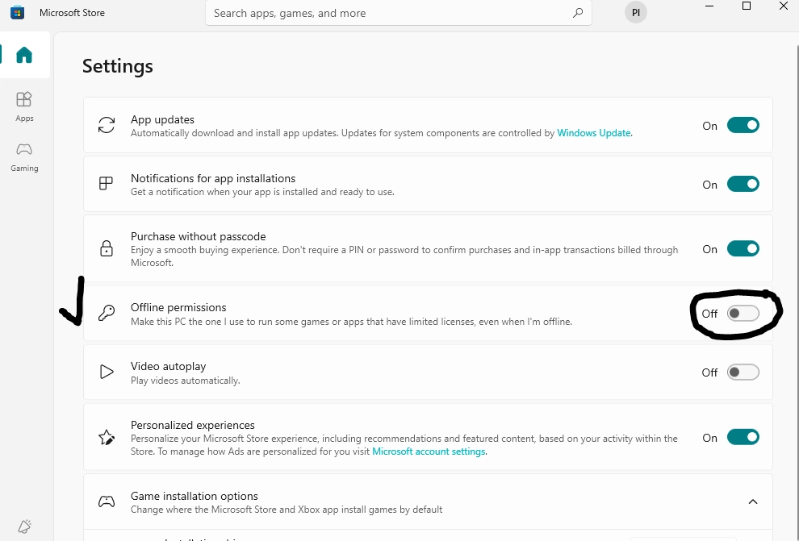Click the Video autoplay play icon

[106, 372]
